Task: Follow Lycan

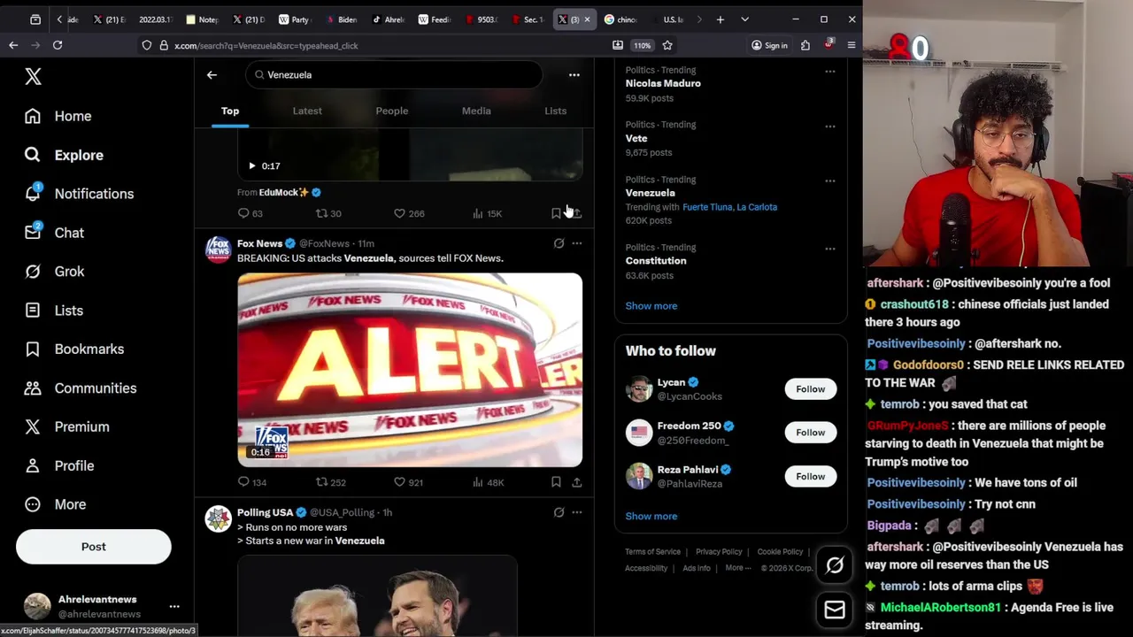Action: [810, 389]
